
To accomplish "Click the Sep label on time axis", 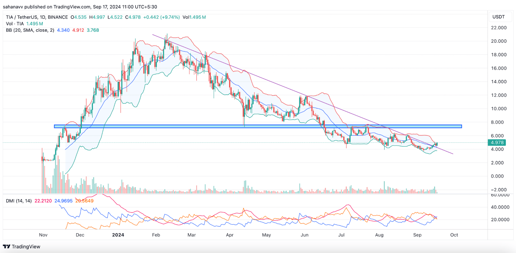I will click(x=417, y=235).
